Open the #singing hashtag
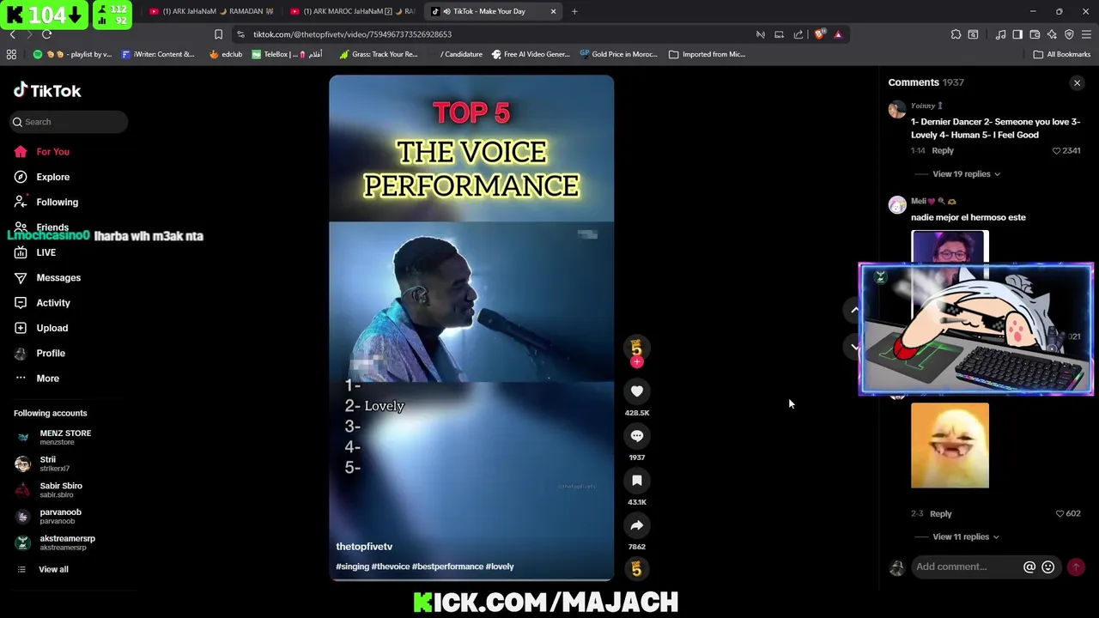This screenshot has height=618, width=1099. point(352,566)
